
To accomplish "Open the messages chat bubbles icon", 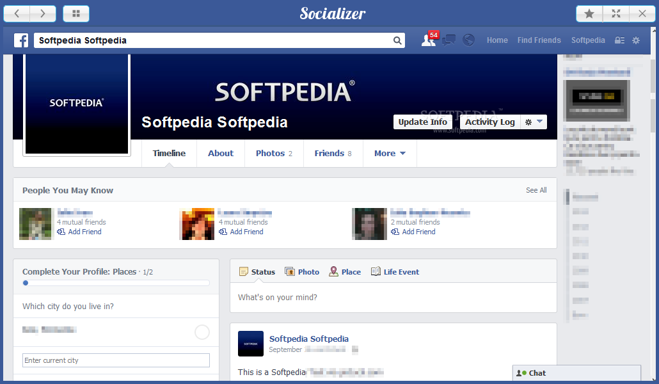I will [x=449, y=40].
